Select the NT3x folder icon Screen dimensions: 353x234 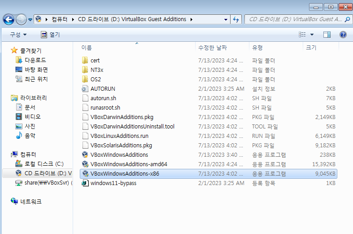click(85, 70)
